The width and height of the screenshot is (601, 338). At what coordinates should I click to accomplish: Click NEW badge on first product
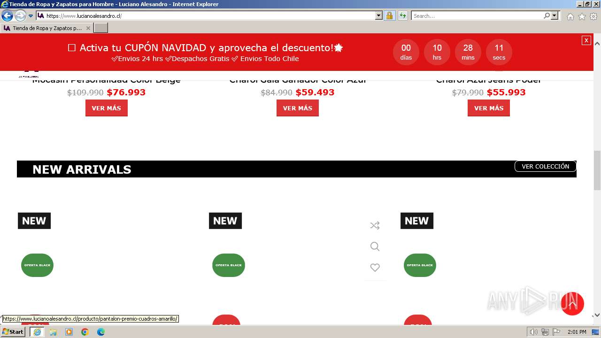pos(34,221)
